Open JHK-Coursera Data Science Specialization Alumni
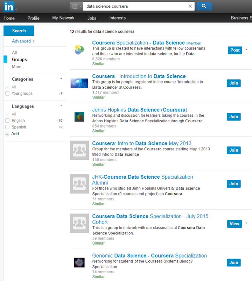Viewport: 252px width, 281px height. pos(142,180)
